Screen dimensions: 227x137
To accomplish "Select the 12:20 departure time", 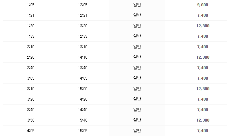I will coord(30,57).
